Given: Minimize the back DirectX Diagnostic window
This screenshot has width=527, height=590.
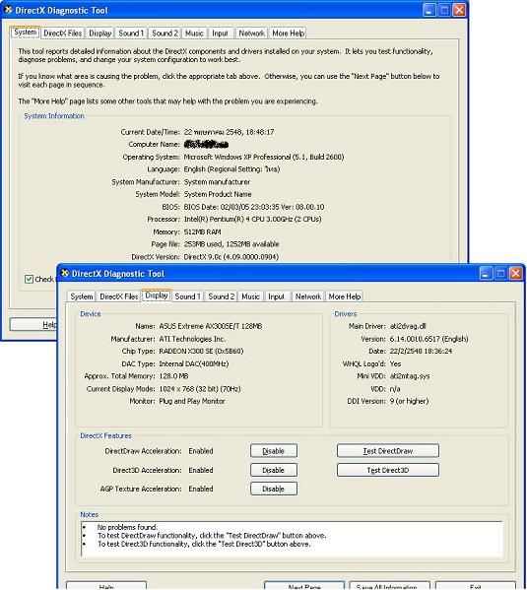Looking at the screenshot, I should pos(429,10).
